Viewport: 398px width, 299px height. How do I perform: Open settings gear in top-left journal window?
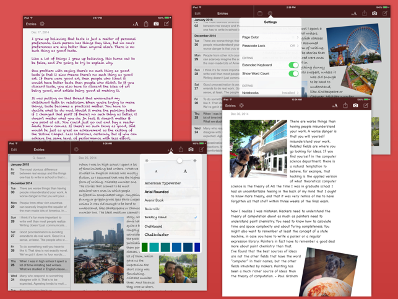coord(42,24)
